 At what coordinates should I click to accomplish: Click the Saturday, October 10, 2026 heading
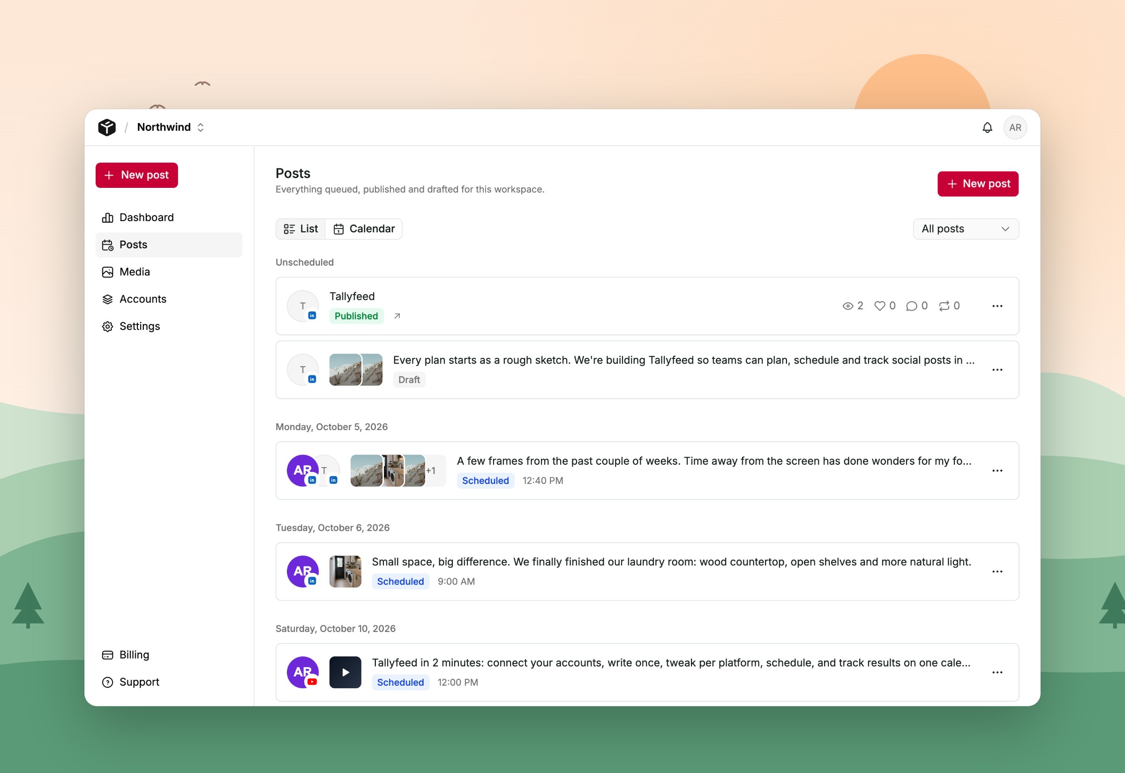point(335,628)
